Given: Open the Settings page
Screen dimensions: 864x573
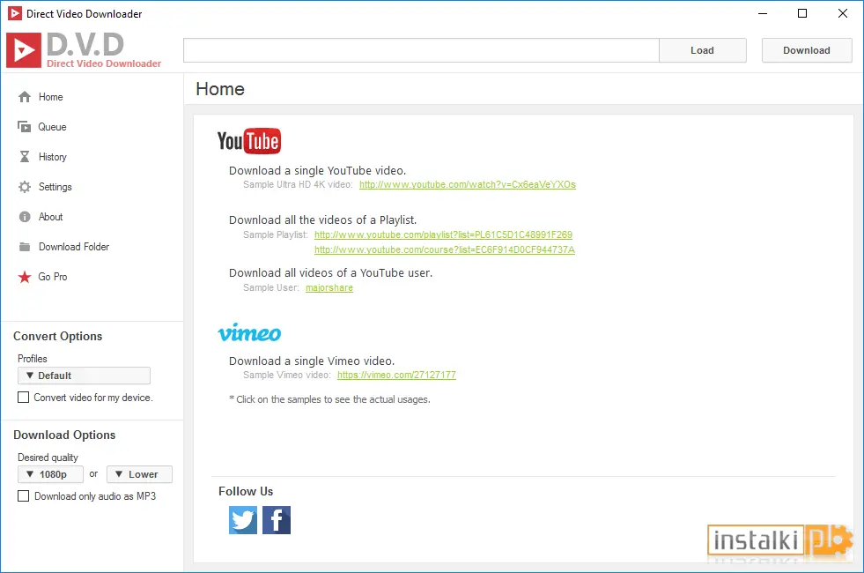Looking at the screenshot, I should pos(55,187).
